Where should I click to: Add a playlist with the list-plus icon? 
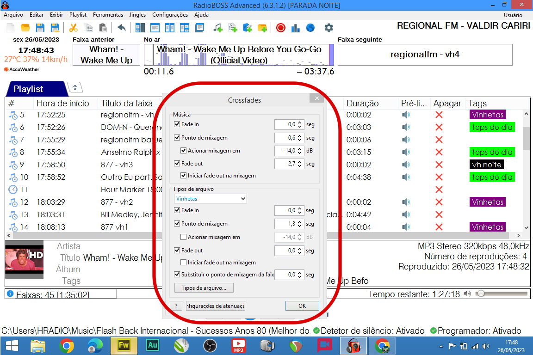coord(233,28)
